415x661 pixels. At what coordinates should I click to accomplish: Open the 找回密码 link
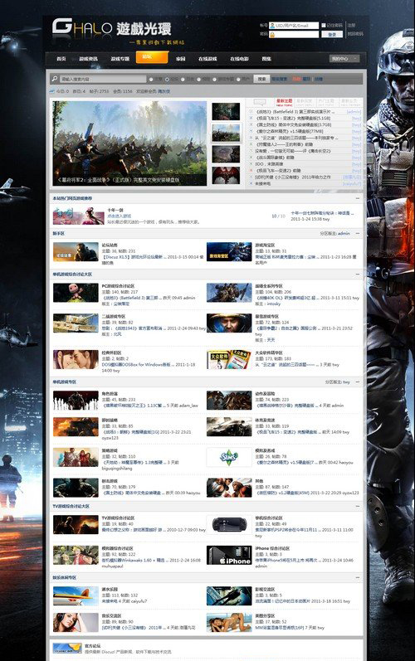[x=355, y=34]
